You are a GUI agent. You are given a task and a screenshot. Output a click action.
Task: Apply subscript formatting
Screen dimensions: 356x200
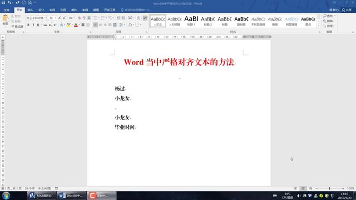(50, 25)
